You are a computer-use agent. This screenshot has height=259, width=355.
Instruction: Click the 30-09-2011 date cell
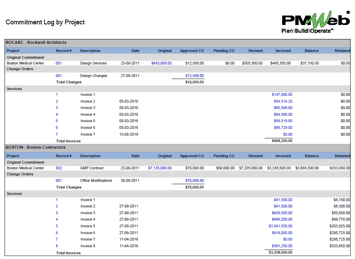point(130,181)
